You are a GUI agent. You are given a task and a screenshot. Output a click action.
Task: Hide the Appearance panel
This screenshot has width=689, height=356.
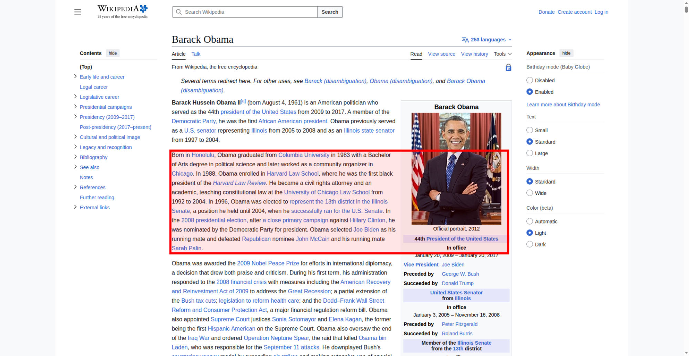tap(566, 53)
